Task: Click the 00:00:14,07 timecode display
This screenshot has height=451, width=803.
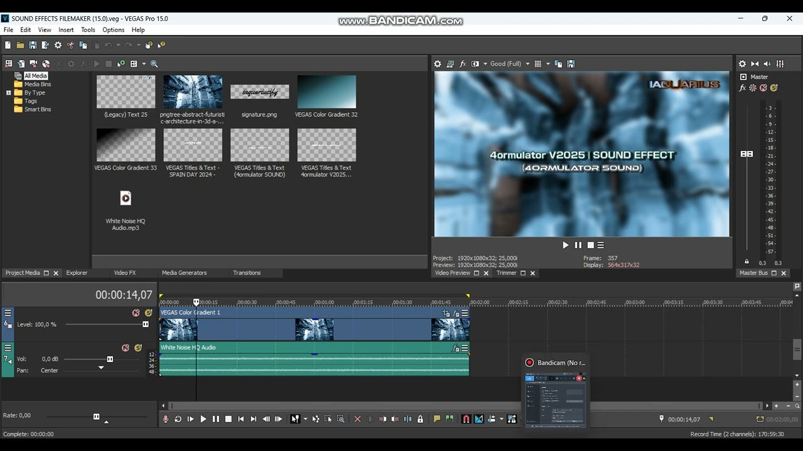Action: tap(124, 295)
